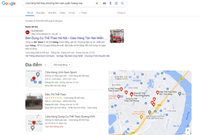Image resolution: width=200 pixels, height=135 pixels.
Task: Click the blue magnifier search icon
Action: 122,3
